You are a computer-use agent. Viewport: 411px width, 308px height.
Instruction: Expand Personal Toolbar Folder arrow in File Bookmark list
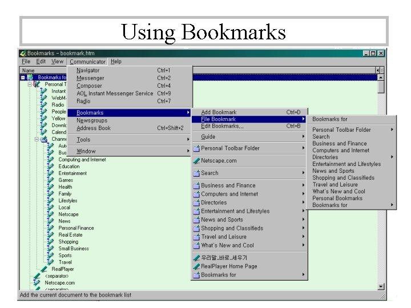coord(392,129)
